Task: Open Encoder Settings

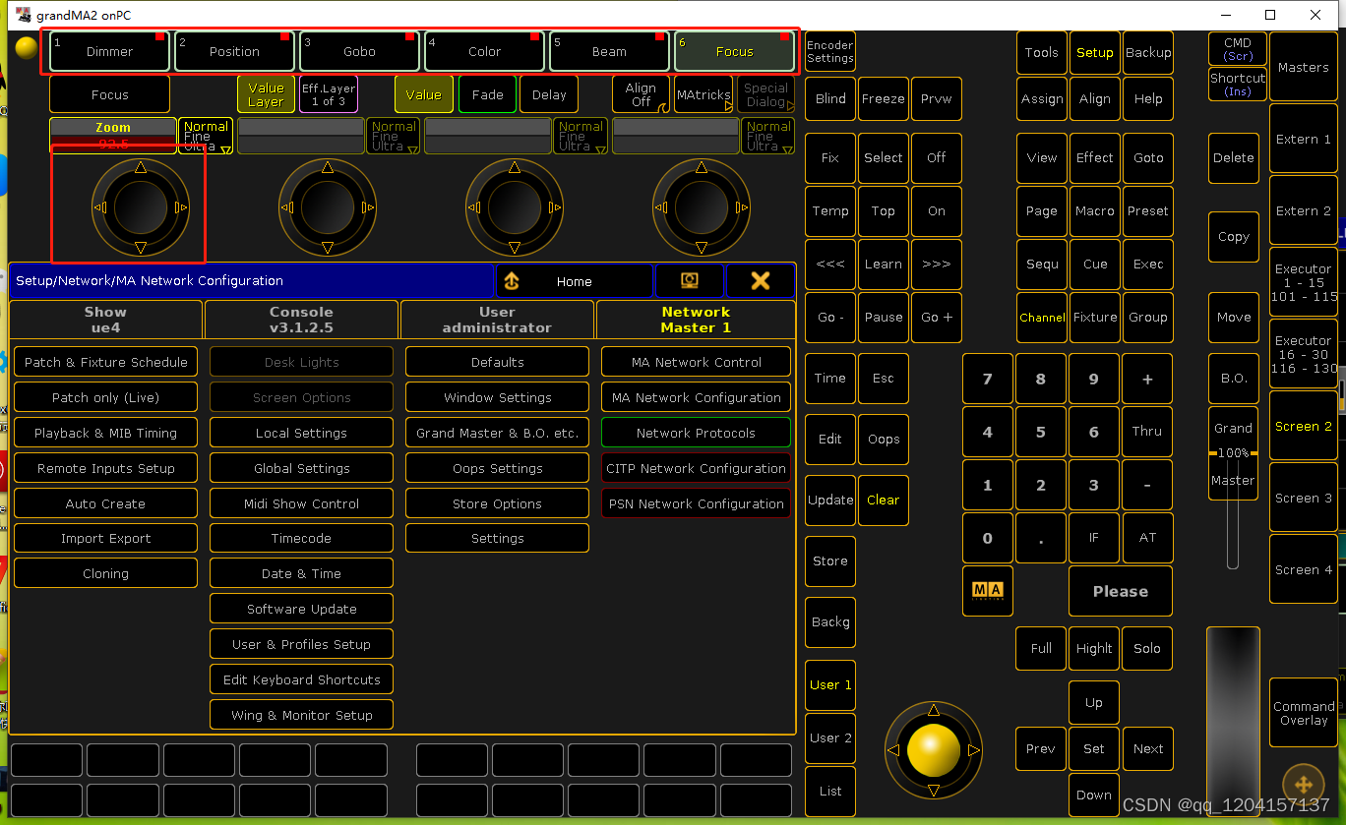Action: pos(830,51)
